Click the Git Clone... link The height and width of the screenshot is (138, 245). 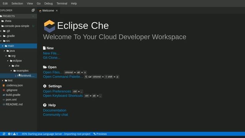[x=52, y=58]
